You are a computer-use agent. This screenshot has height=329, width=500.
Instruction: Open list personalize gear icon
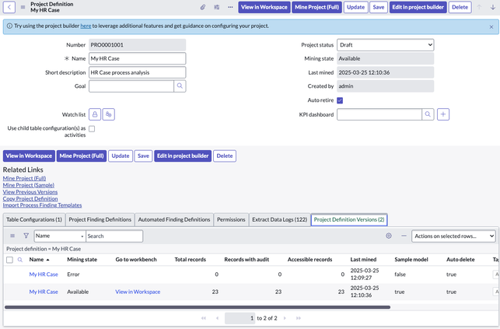click(x=389, y=236)
